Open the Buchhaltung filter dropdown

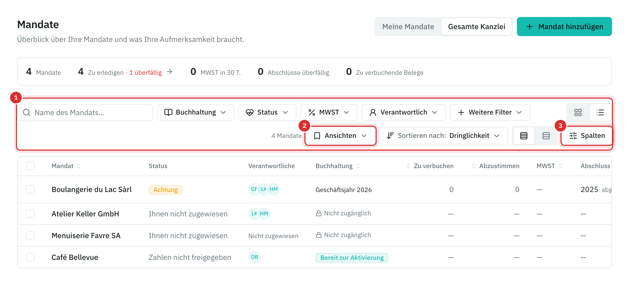(x=195, y=112)
